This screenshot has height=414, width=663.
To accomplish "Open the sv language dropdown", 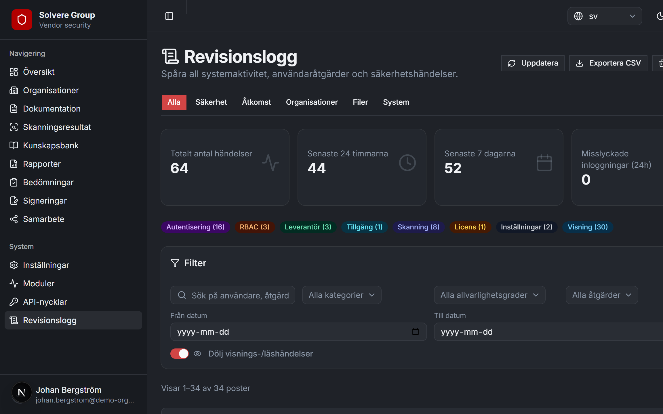I will pyautogui.click(x=605, y=16).
